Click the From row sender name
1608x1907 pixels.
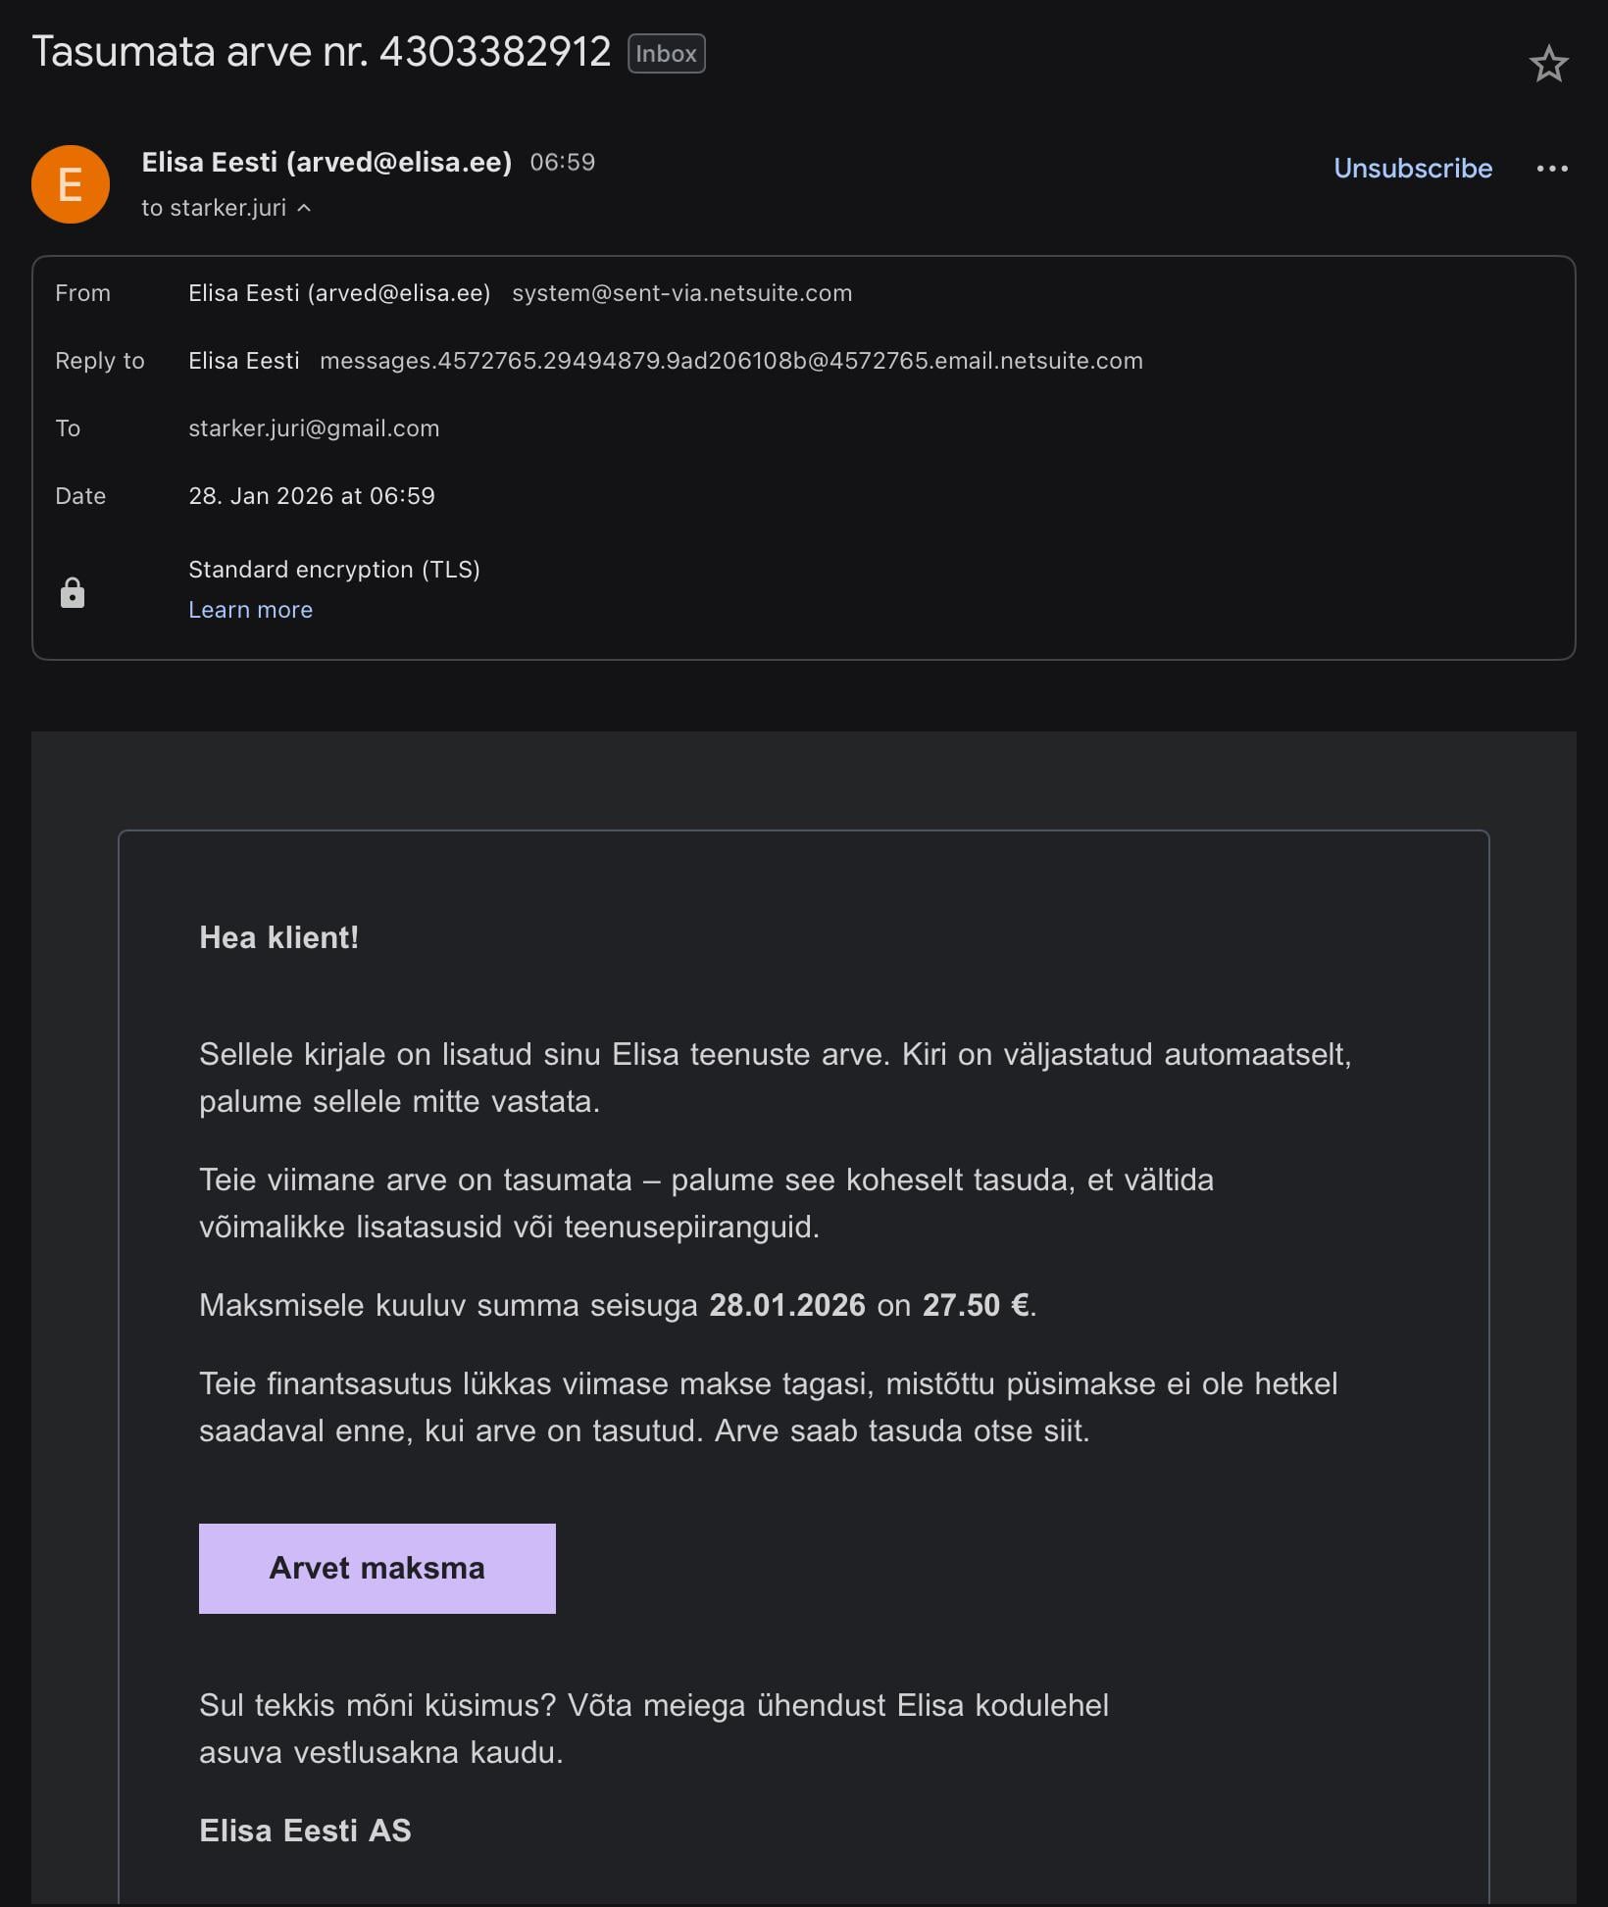pos(338,293)
